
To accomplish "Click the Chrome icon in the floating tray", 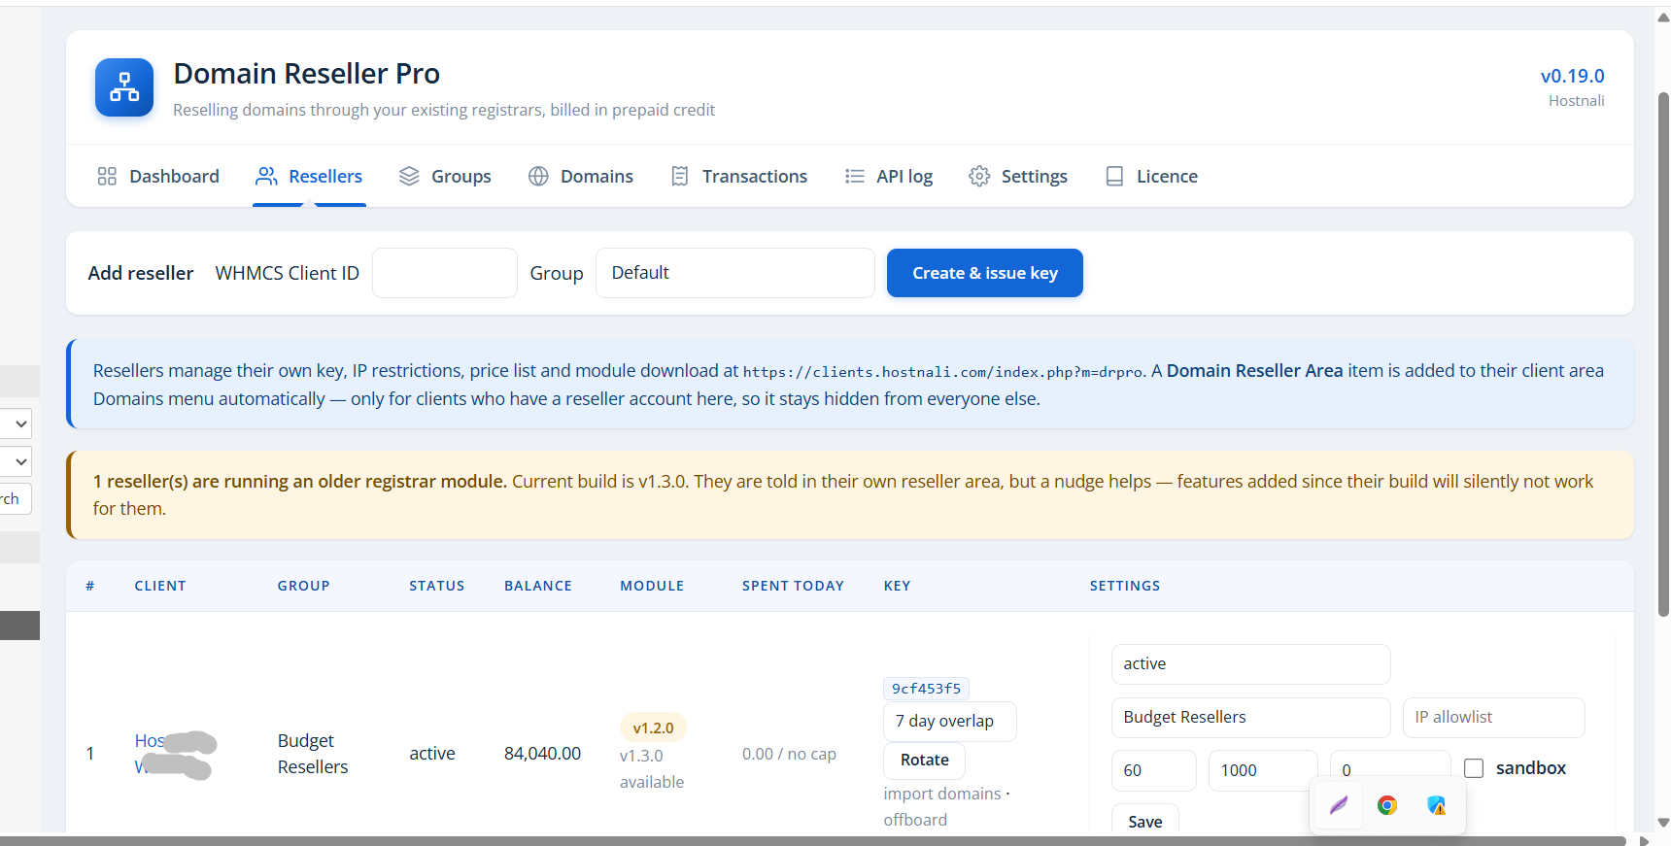I will pos(1387,805).
